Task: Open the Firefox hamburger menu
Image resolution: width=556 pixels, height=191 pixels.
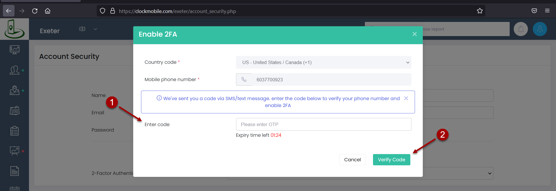Action: (547, 11)
